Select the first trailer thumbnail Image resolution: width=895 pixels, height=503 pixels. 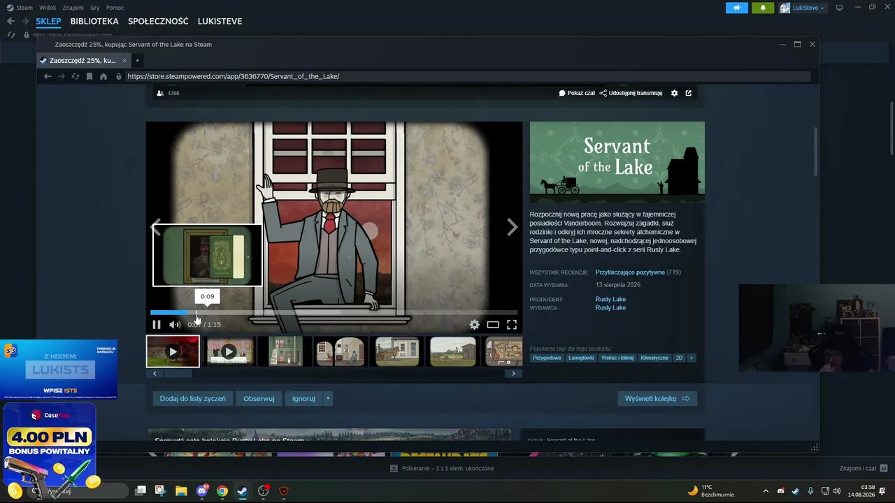click(x=173, y=351)
